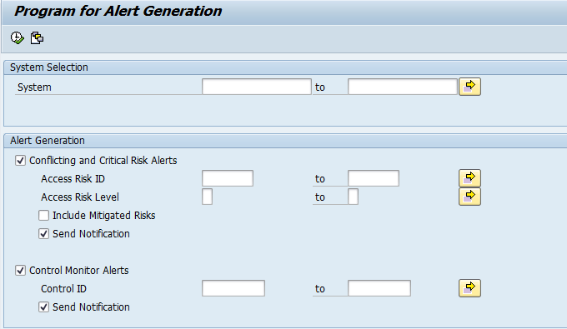Image resolution: width=567 pixels, height=329 pixels.
Task: Open multiple selection for Access Risk ID
Action: tap(469, 178)
